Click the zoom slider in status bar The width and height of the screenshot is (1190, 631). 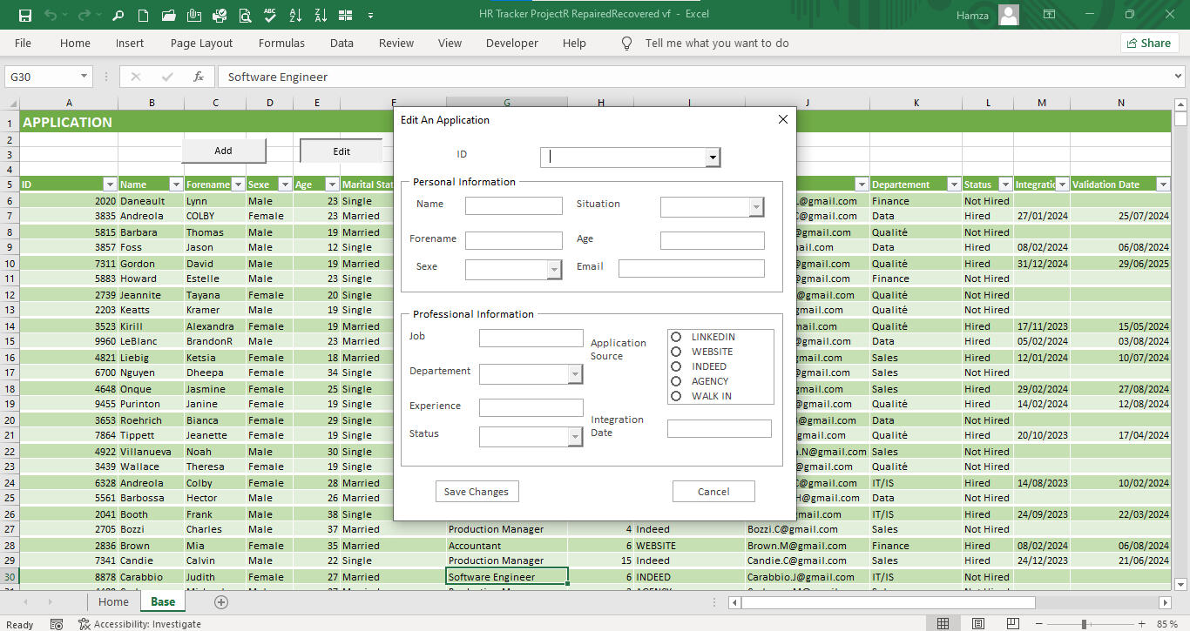click(x=1084, y=624)
